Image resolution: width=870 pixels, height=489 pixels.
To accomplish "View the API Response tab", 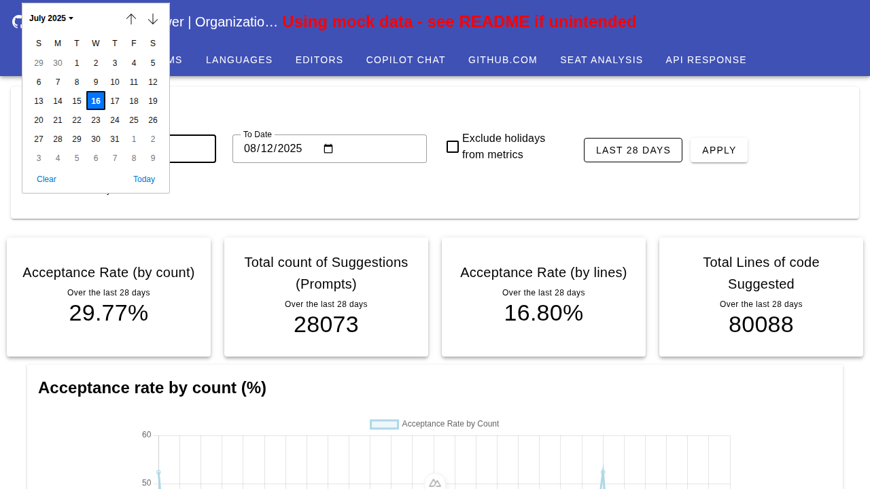I will point(706,60).
